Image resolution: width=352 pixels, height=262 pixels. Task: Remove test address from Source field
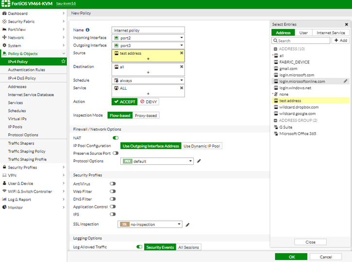pos(182,53)
